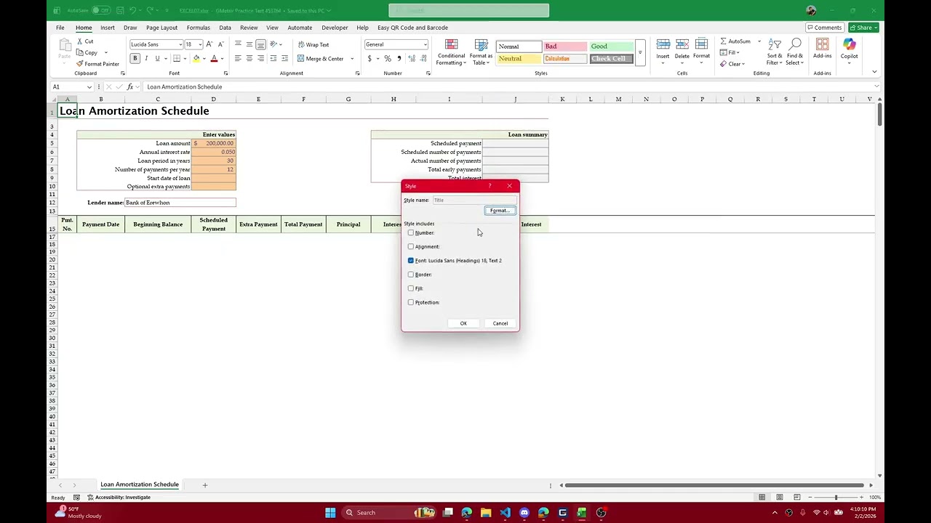931x523 pixels.
Task: Click the Copy icon in Clipboard group
Action: point(80,52)
